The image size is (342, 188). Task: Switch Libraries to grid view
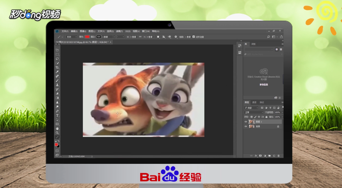(x=277, y=50)
